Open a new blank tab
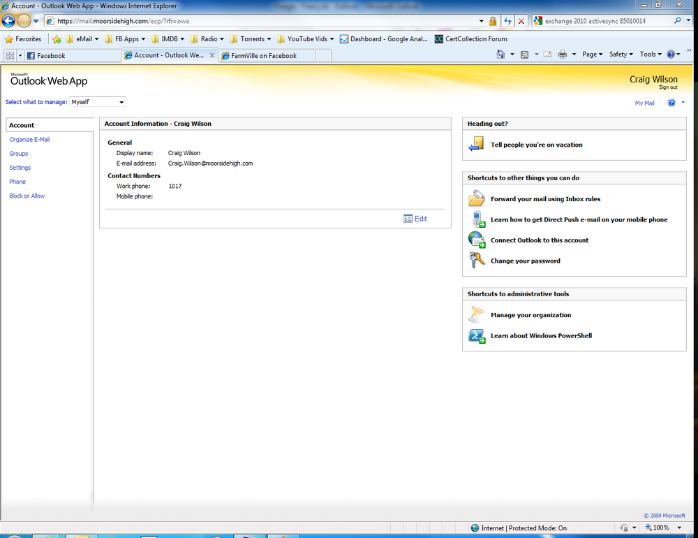Screen dimensions: 698x538 pos(324,56)
